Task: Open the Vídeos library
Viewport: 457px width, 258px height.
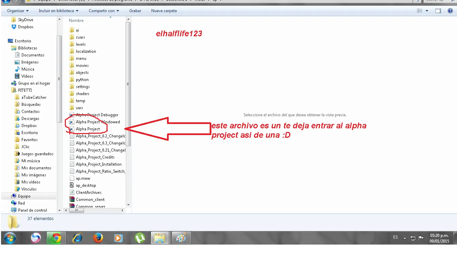Action: click(x=28, y=76)
